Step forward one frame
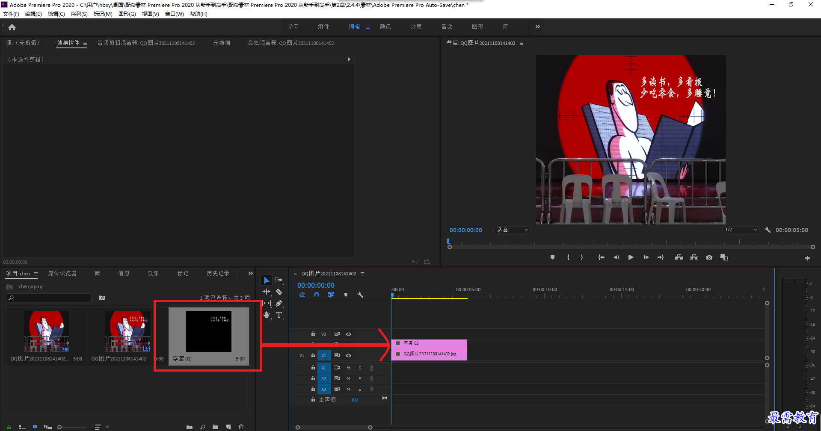This screenshot has height=431, width=821. pyautogui.click(x=646, y=257)
